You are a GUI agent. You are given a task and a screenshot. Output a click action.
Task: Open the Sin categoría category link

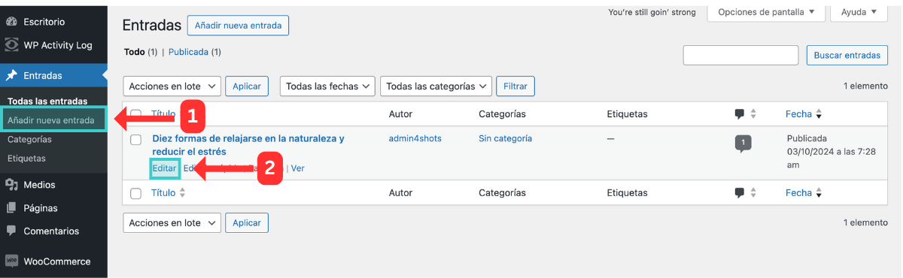pos(506,139)
